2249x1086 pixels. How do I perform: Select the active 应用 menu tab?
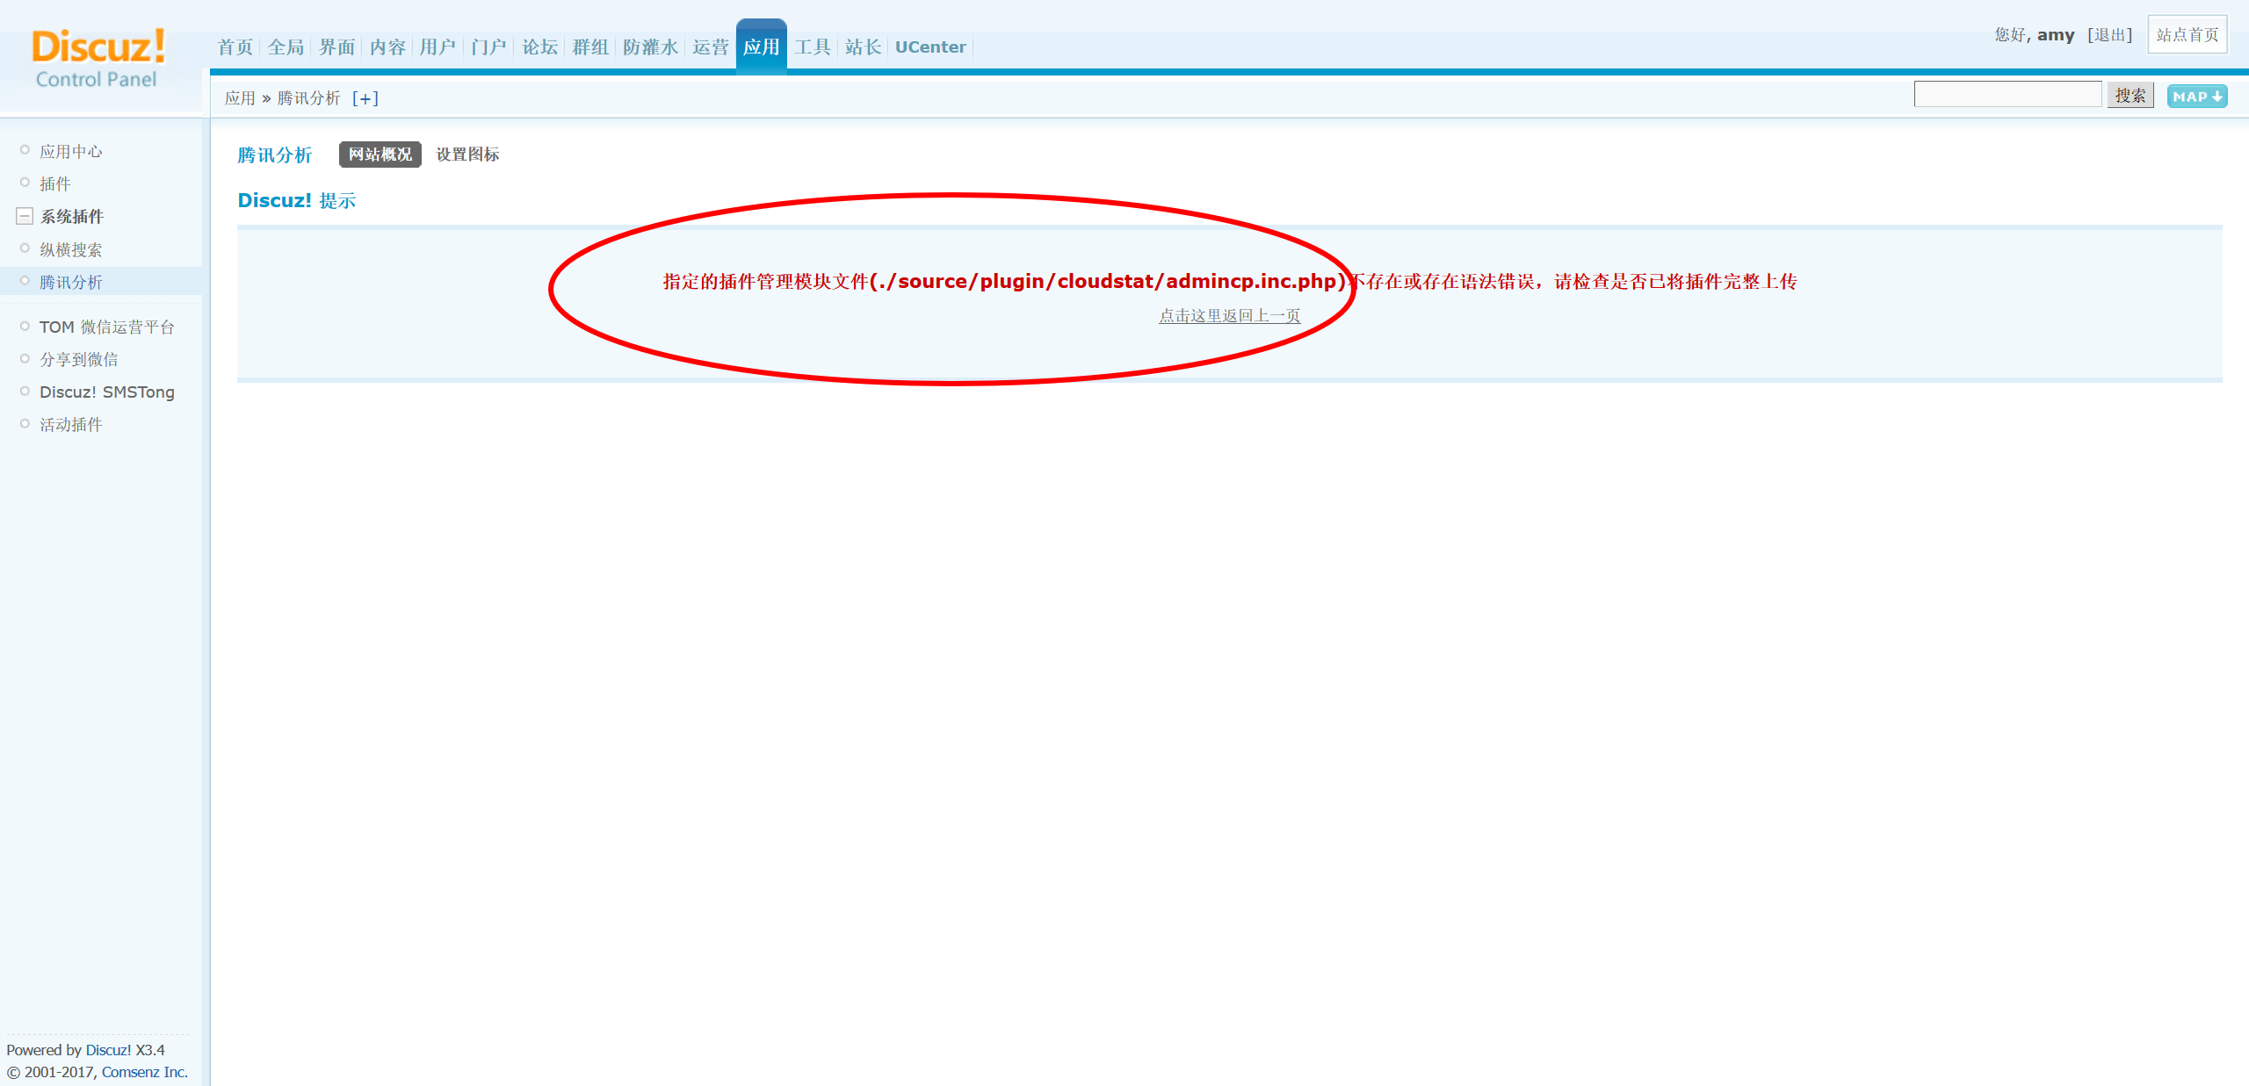761,47
